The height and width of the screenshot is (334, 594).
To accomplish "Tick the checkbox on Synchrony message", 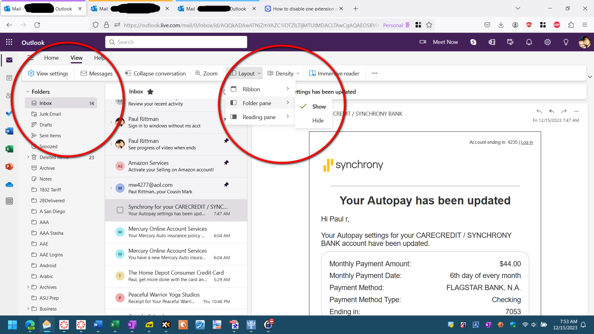I will tap(120, 210).
